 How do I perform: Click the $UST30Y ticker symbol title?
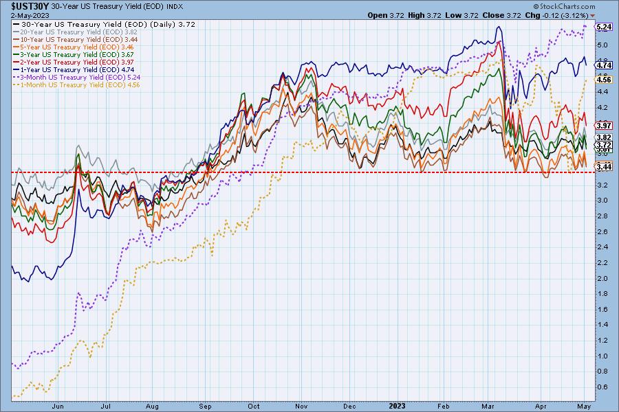[30, 7]
